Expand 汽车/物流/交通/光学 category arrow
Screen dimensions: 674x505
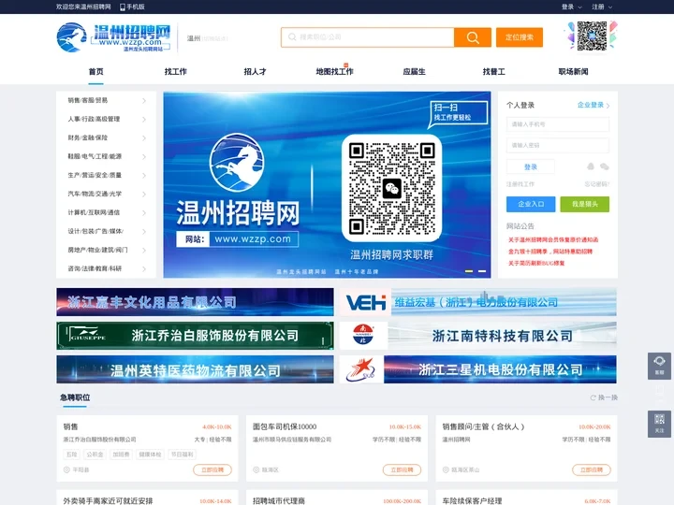point(144,195)
